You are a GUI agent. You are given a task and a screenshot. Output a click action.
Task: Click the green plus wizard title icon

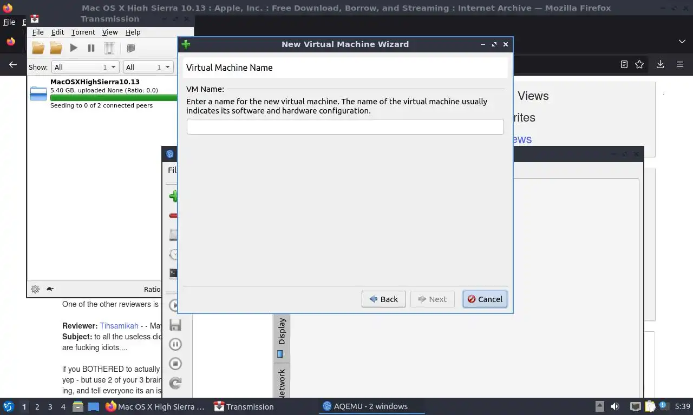coord(186,44)
